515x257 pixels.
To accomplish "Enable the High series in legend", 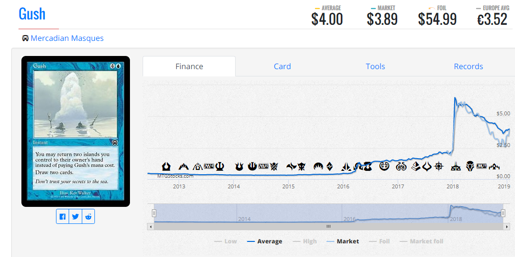I will tap(304, 241).
